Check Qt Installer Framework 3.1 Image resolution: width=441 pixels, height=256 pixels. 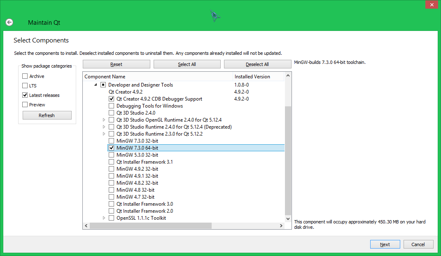[111, 162]
